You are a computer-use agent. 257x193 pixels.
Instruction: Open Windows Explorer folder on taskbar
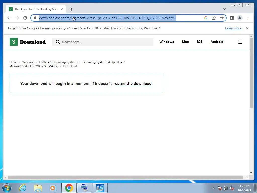click(38, 188)
